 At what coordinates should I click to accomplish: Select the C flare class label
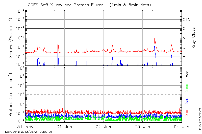184,47
